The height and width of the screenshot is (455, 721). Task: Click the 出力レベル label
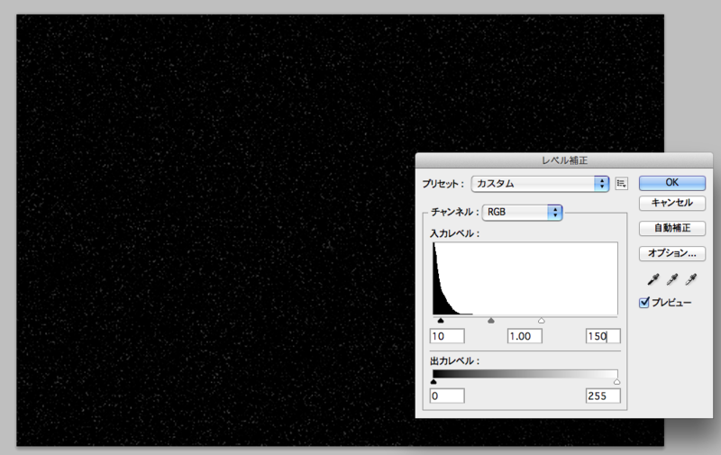(x=455, y=360)
